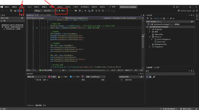The image size is (199, 110).
Task: Click the 輸出 Output tab at bottom
Action: tap(45, 105)
